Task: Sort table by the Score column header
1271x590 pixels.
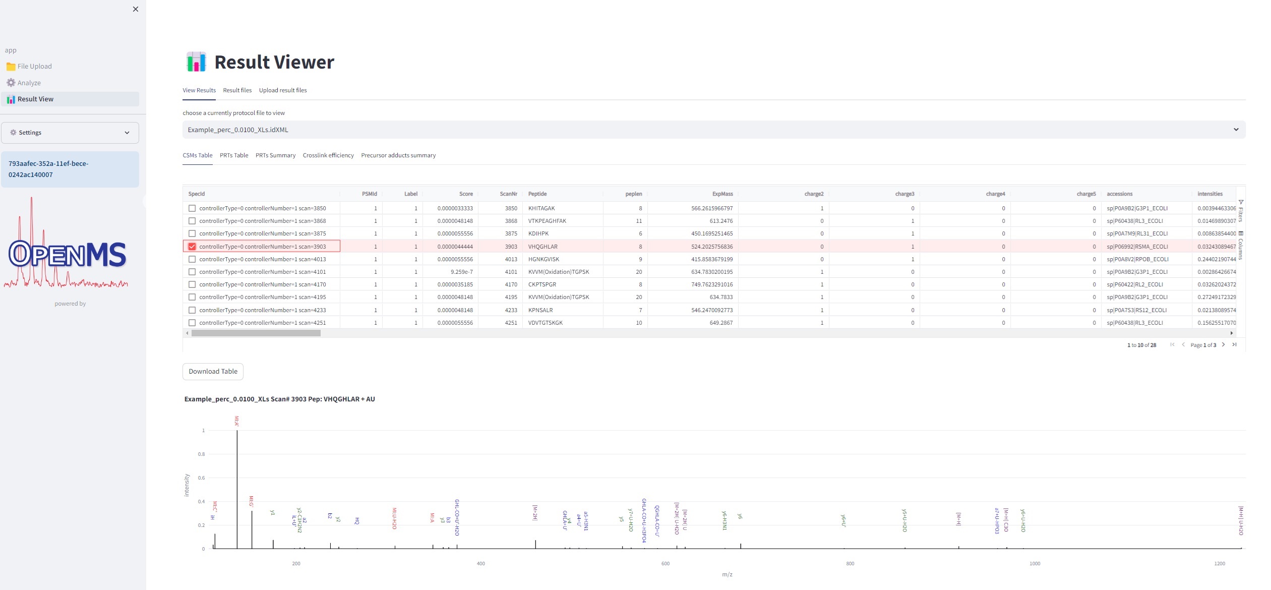Action: click(x=466, y=194)
